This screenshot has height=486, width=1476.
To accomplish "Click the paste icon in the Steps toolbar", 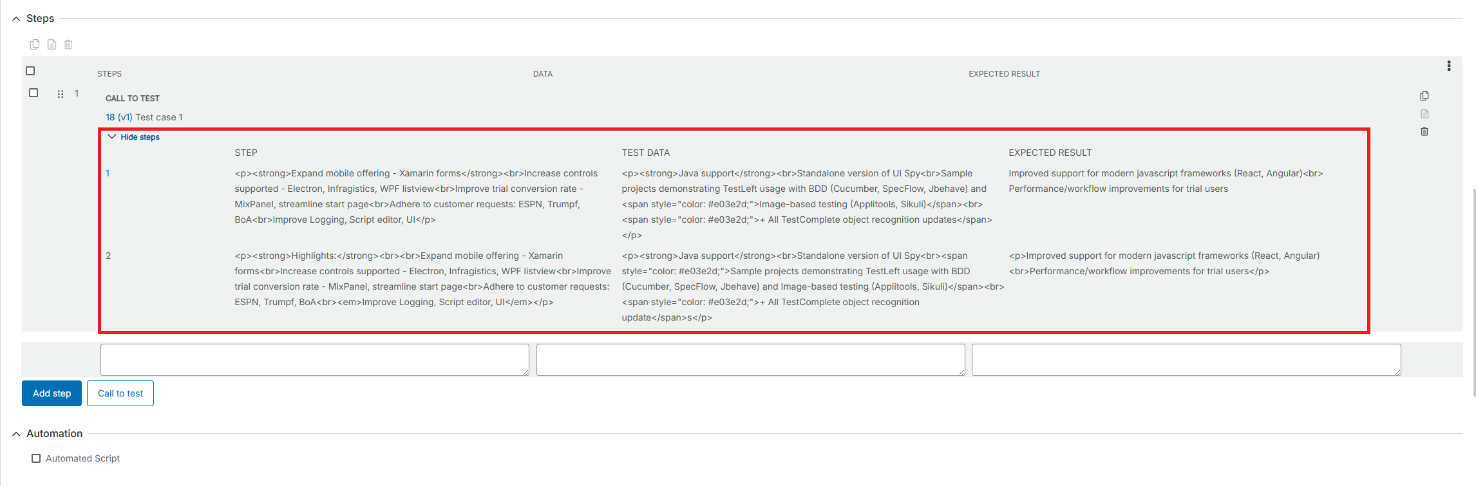I will click(52, 44).
